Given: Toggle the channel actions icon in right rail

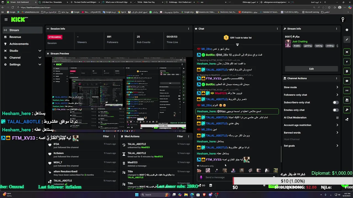Looking at the screenshot, I should (x=347, y=100).
